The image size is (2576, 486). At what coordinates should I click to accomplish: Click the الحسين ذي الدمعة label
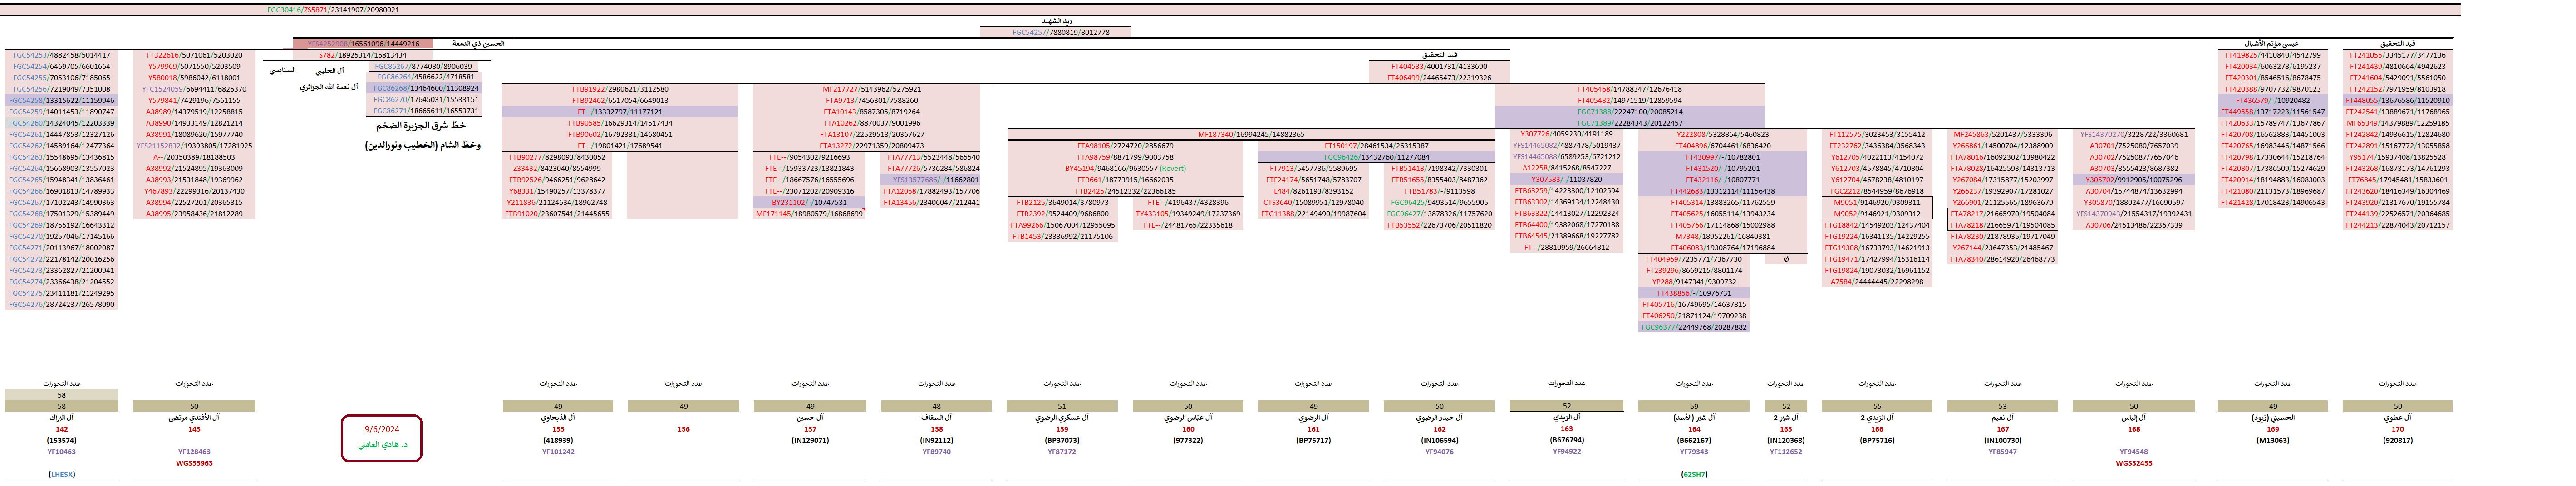coord(478,44)
